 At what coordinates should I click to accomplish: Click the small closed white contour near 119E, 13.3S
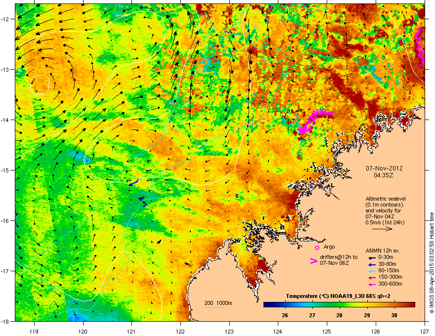pyautogui.click(x=40, y=85)
